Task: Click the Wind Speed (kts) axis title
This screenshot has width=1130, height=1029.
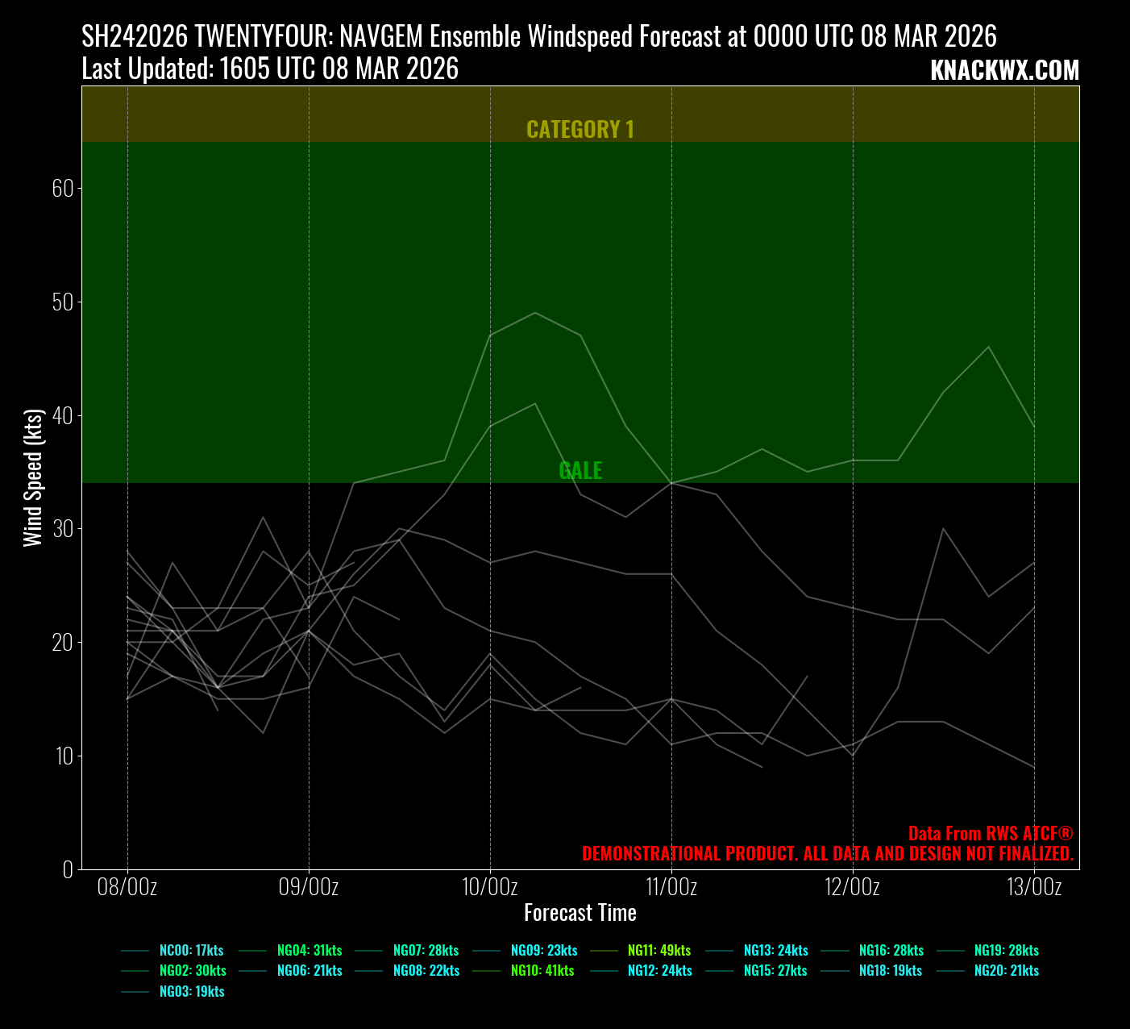Action: coord(33,478)
